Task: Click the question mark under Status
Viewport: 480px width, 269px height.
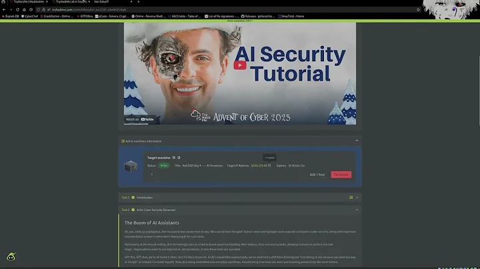Action: (151, 174)
